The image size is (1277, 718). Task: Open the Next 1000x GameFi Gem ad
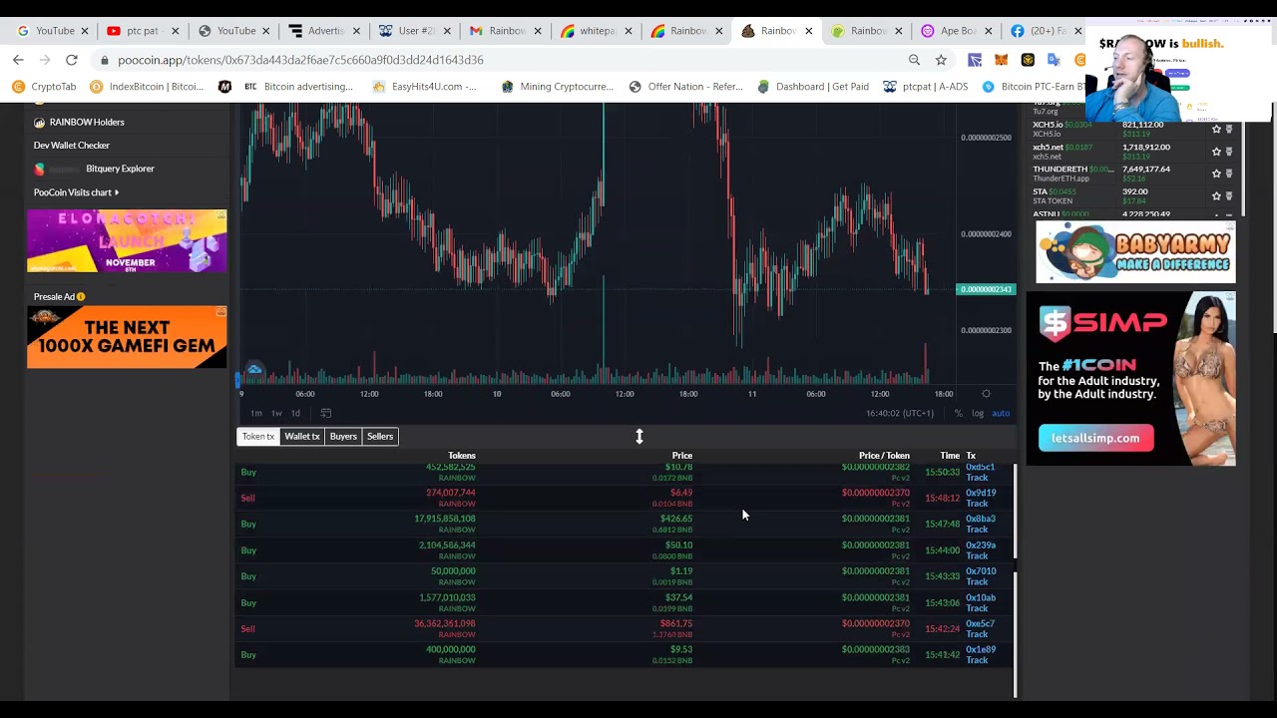[127, 337]
